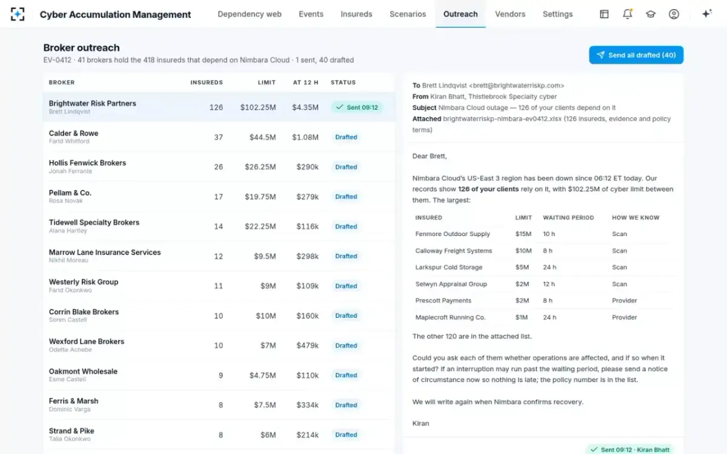Viewport: 727px width, 454px height.
Task: Click Larkspur Cold Storage entry
Action: (449, 268)
